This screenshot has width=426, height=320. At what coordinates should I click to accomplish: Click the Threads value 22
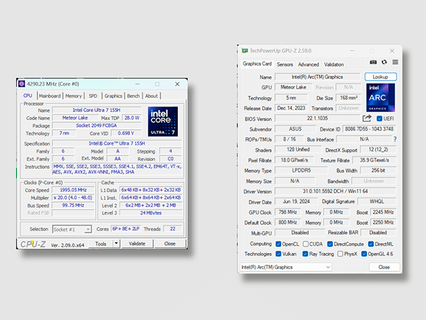point(172,229)
